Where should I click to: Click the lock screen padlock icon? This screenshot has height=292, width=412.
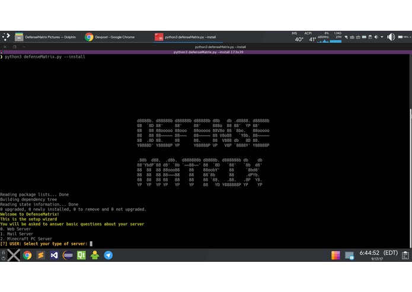pyautogui.click(x=3, y=252)
